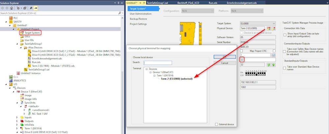Click the Search field in the terminal dialog
This screenshot has height=134, width=329.
point(158,63)
